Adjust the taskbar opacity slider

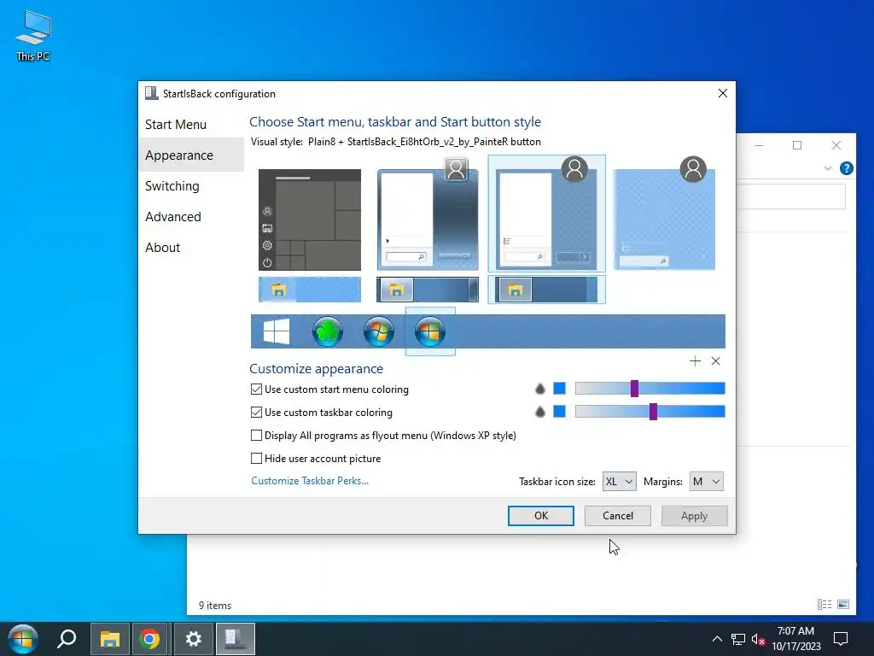(x=650, y=411)
